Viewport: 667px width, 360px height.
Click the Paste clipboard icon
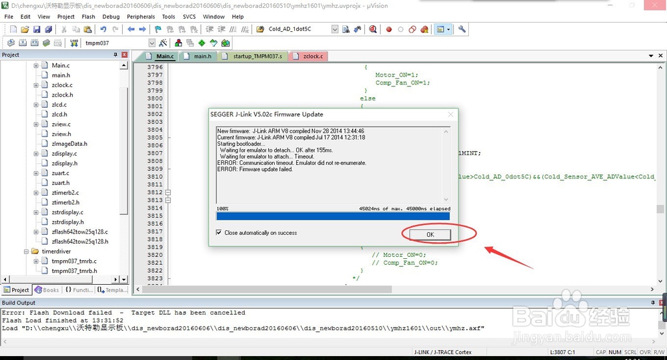point(87,29)
